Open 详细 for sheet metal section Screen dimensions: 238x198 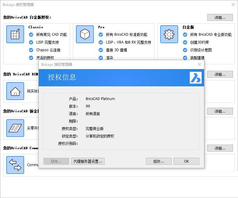tap(220, 111)
